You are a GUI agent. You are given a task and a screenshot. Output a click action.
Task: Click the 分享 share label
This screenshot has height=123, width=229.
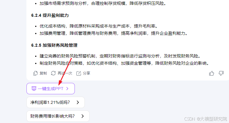[x=87, y=73]
